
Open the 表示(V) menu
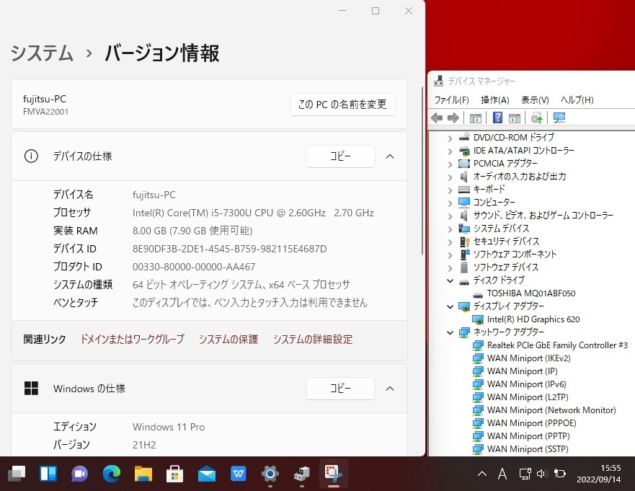click(x=535, y=99)
